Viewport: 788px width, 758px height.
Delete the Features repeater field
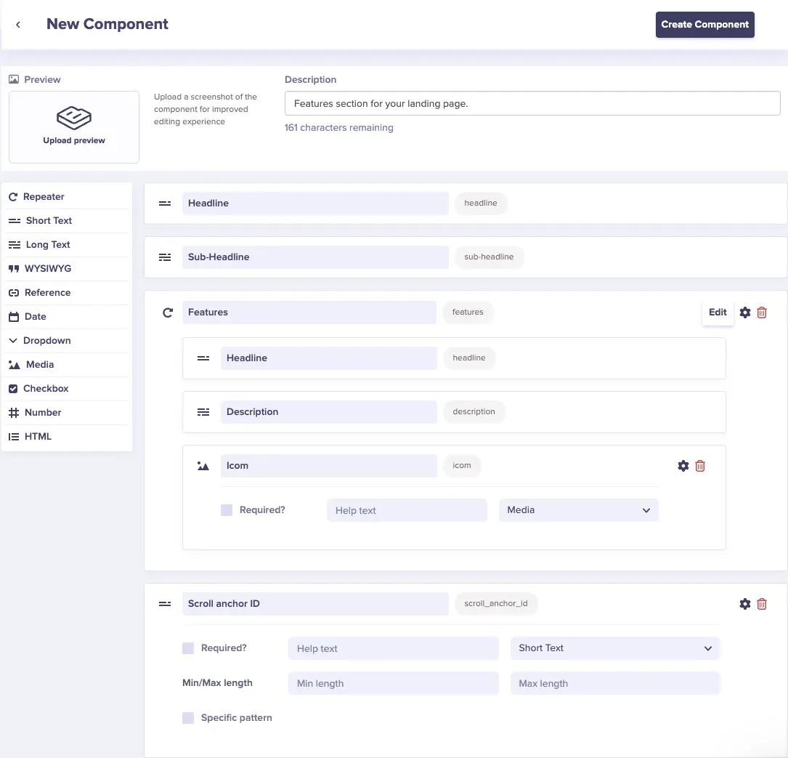pyautogui.click(x=762, y=313)
